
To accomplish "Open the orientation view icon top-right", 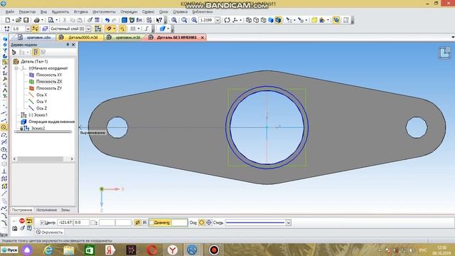I will click(x=444, y=53).
